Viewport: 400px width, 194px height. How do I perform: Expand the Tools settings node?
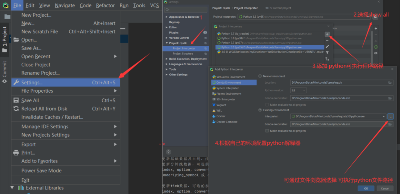(167, 69)
